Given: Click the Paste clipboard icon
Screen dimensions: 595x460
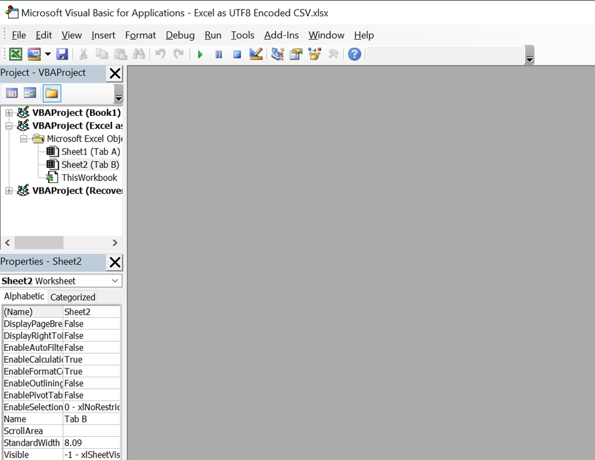Looking at the screenshot, I should point(120,54).
